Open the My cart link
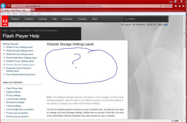Viewport: 187px width, 123px height. 151,25
